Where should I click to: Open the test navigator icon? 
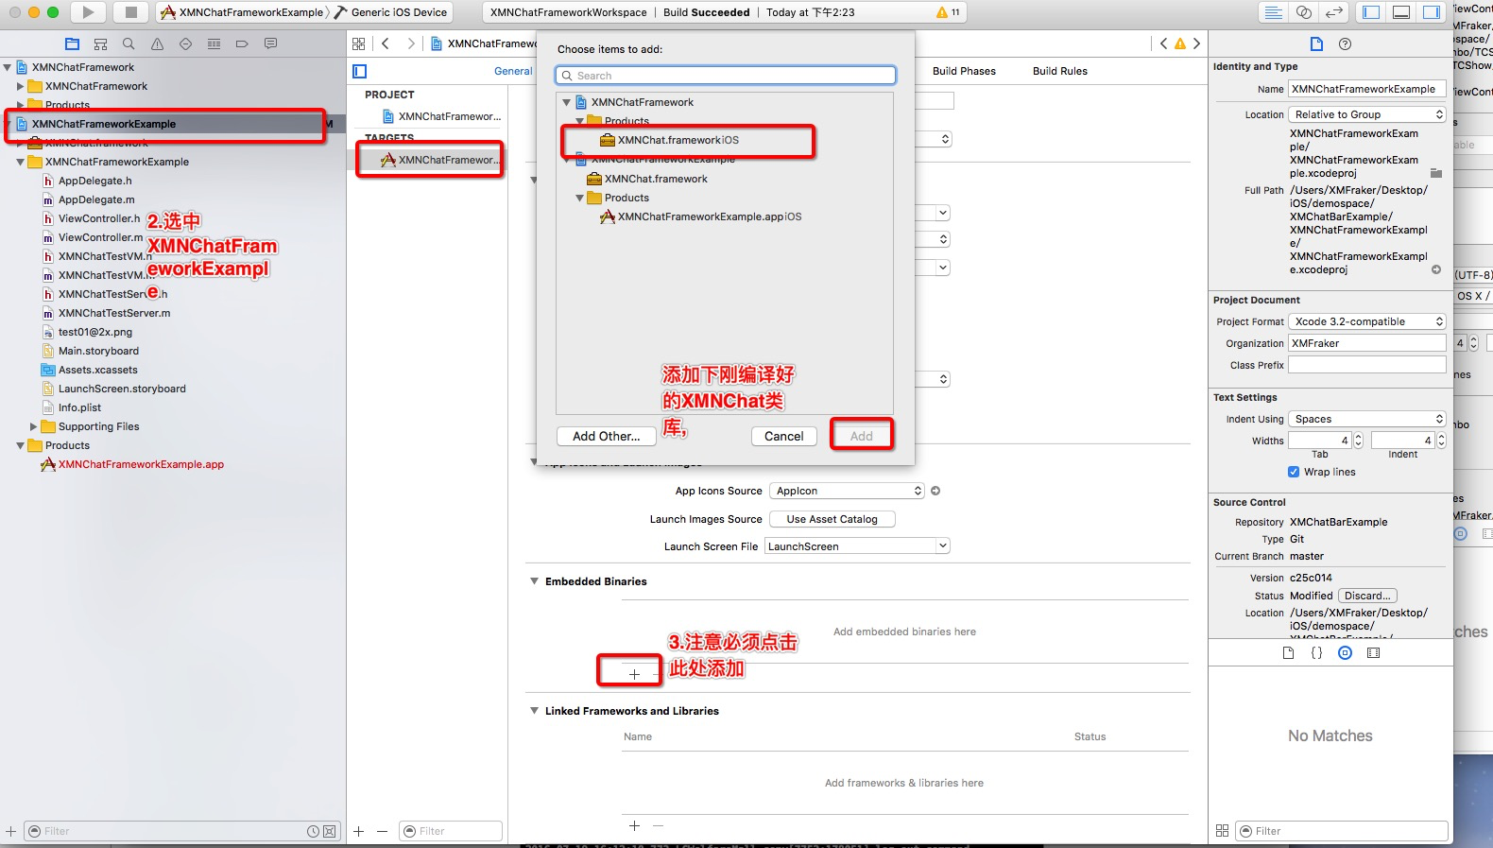[185, 43]
